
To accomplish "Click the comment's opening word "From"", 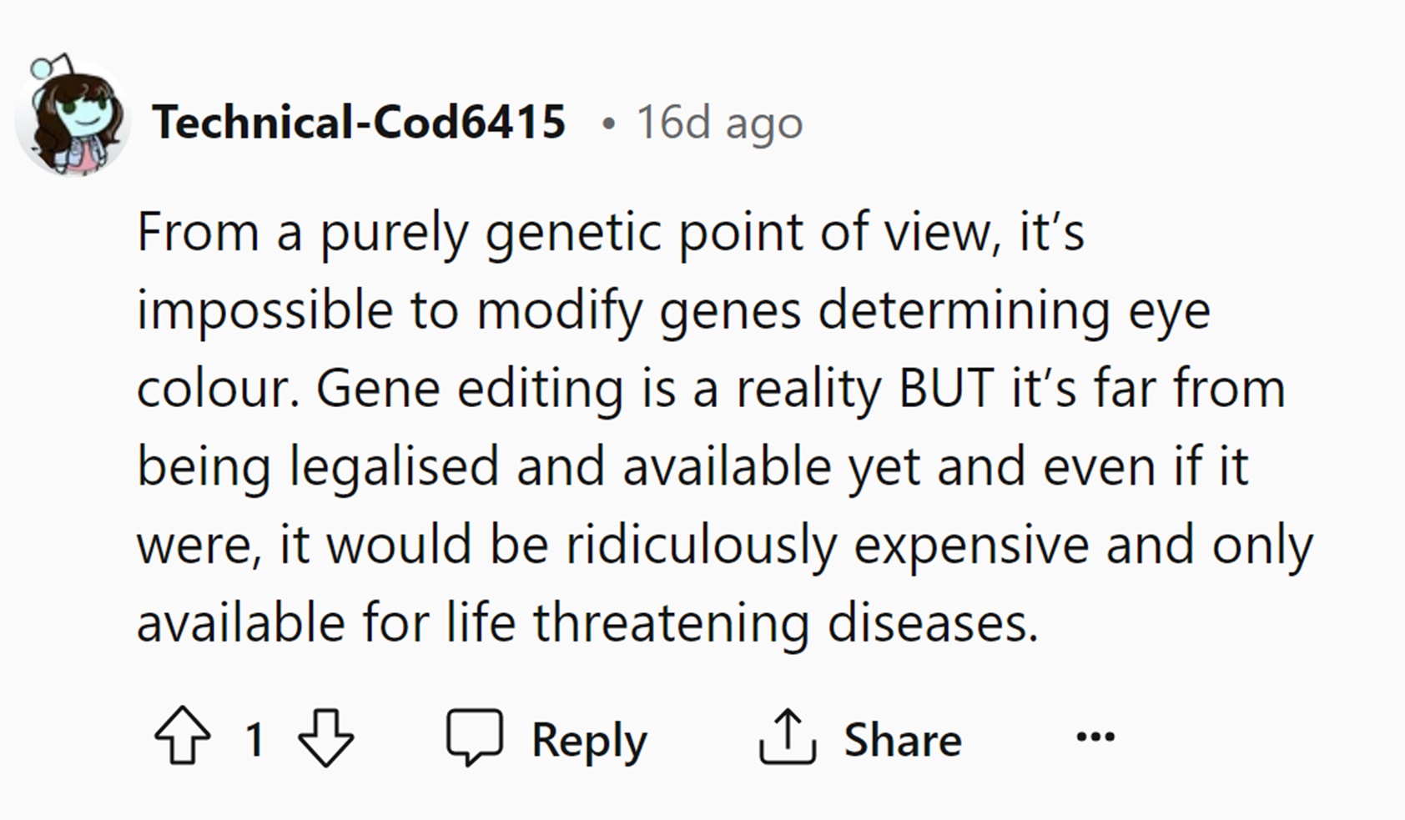I will [198, 232].
